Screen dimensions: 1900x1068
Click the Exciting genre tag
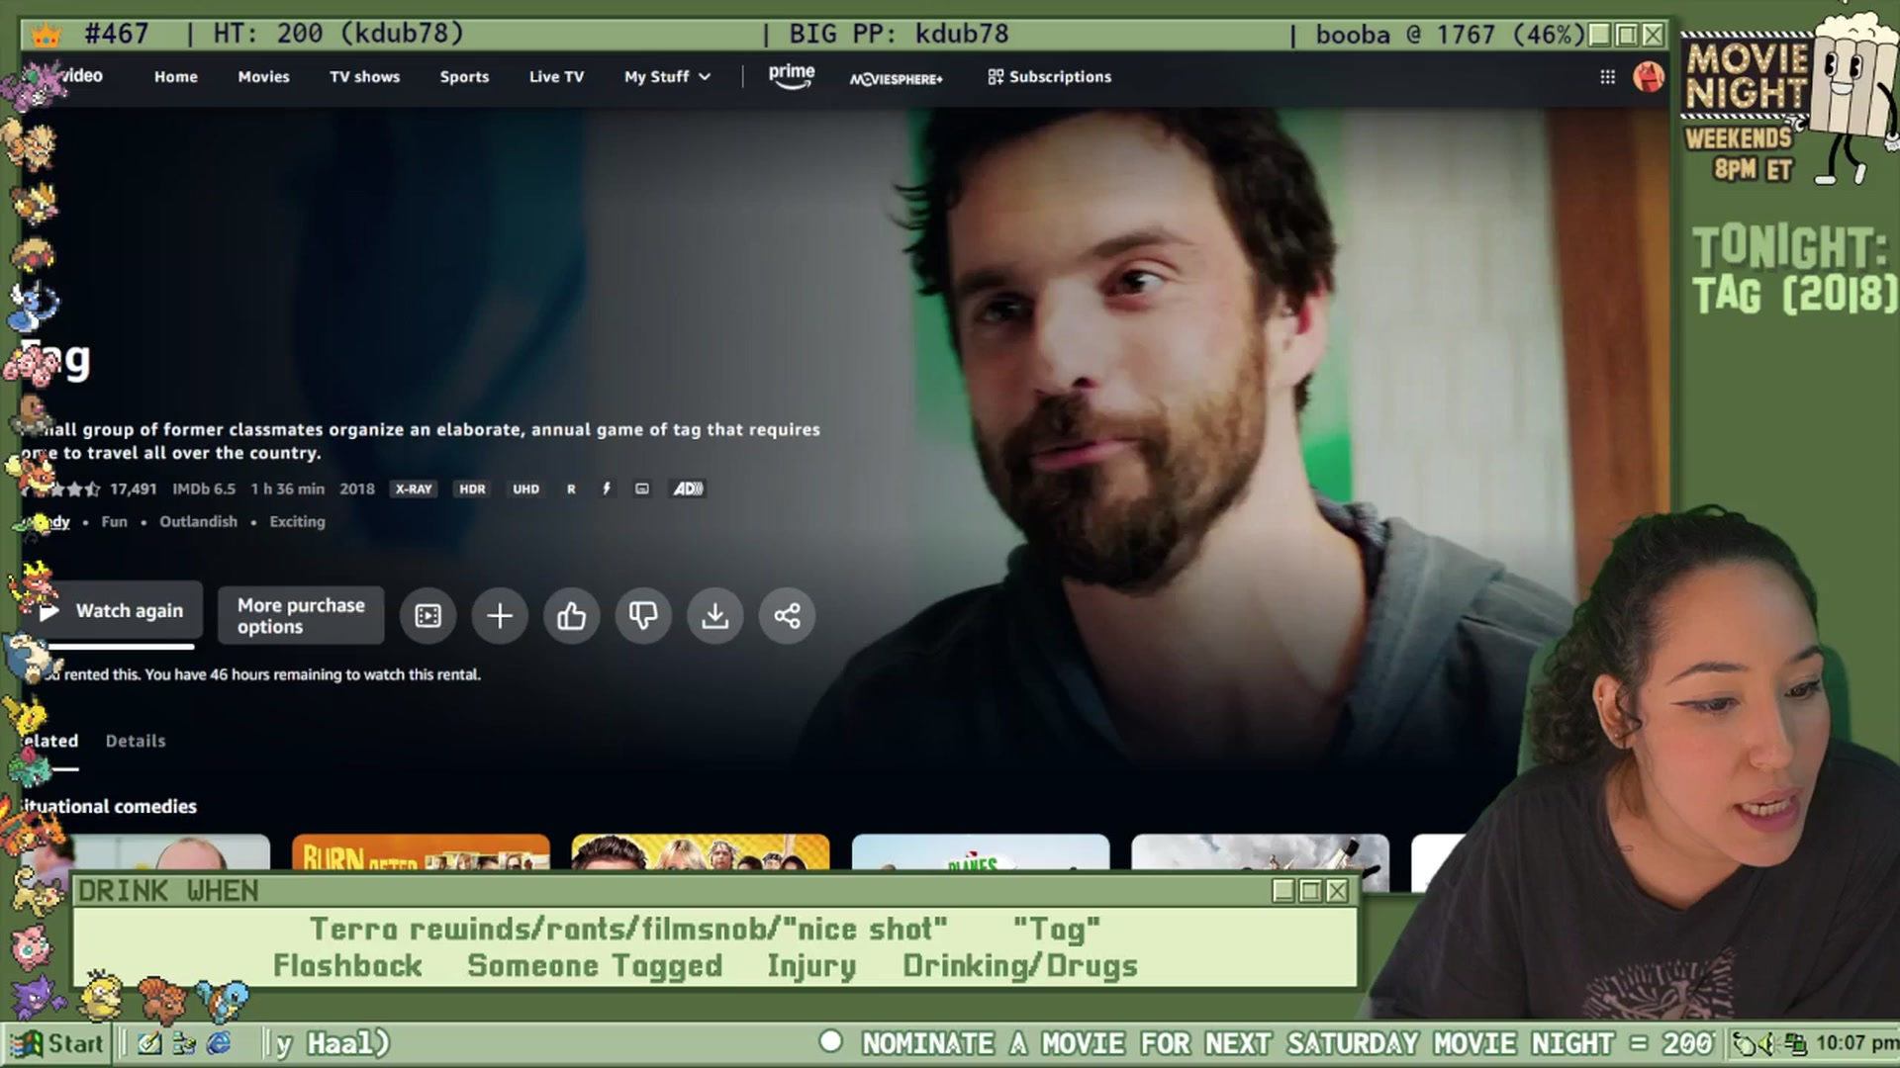(297, 522)
